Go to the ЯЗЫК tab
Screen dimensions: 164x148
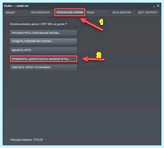pos(98,12)
